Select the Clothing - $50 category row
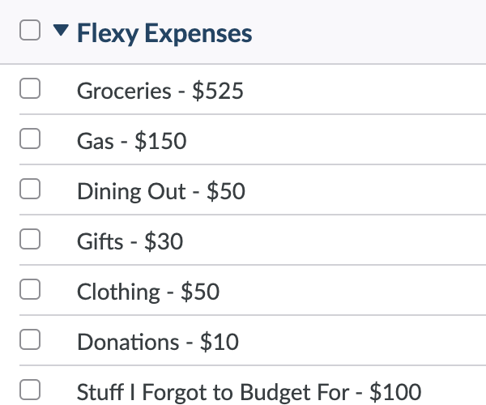This screenshot has height=405, width=486. click(253, 290)
